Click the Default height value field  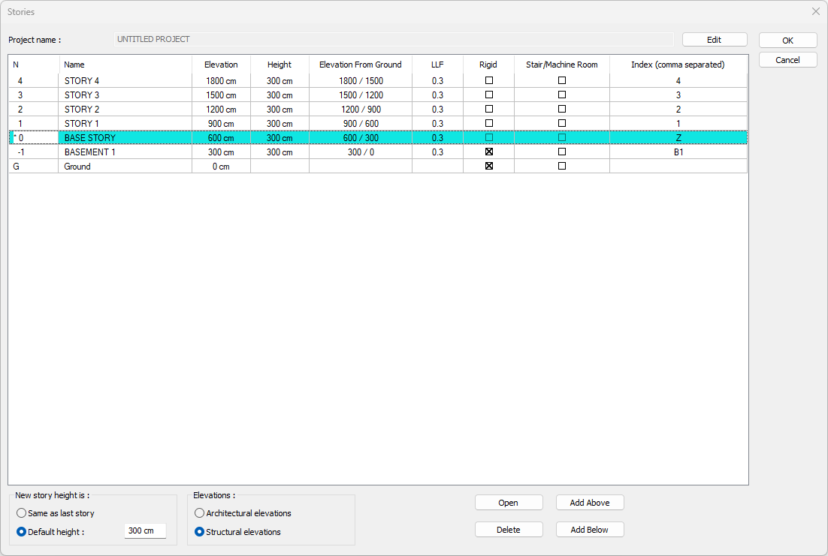click(x=144, y=531)
